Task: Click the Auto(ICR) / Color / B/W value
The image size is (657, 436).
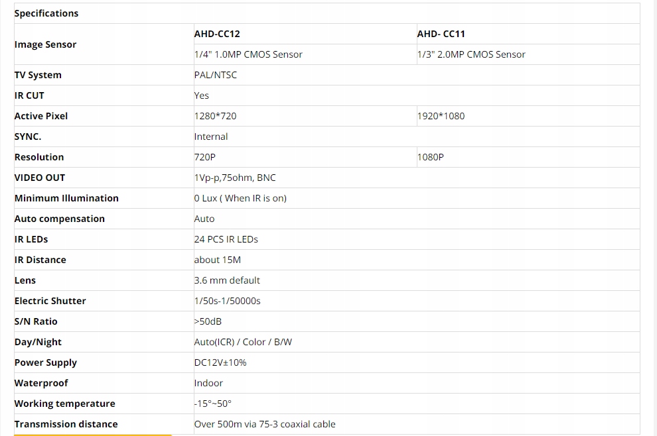Action: pos(243,342)
